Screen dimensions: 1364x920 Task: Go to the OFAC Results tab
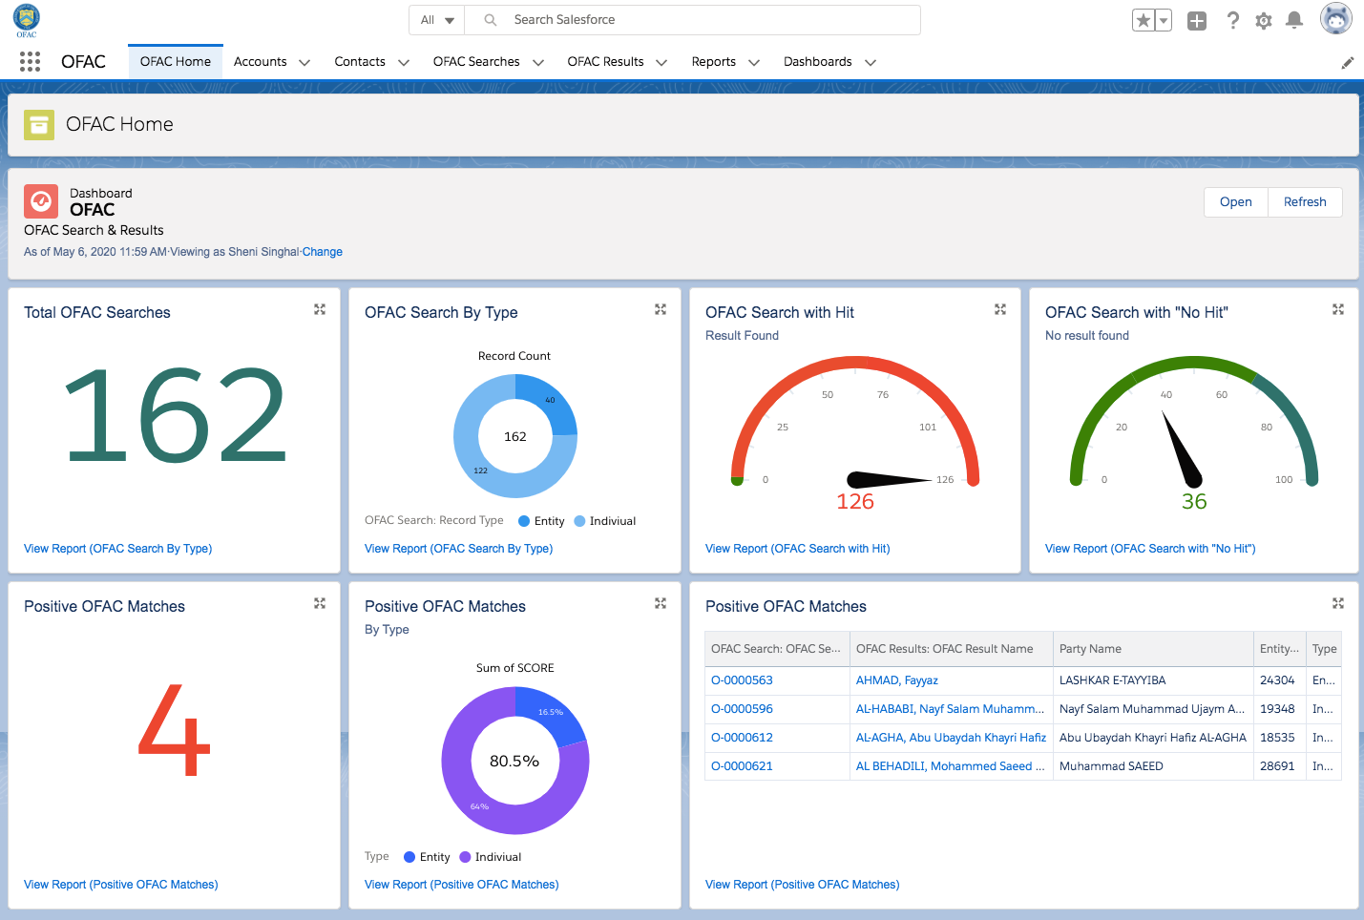(x=605, y=62)
